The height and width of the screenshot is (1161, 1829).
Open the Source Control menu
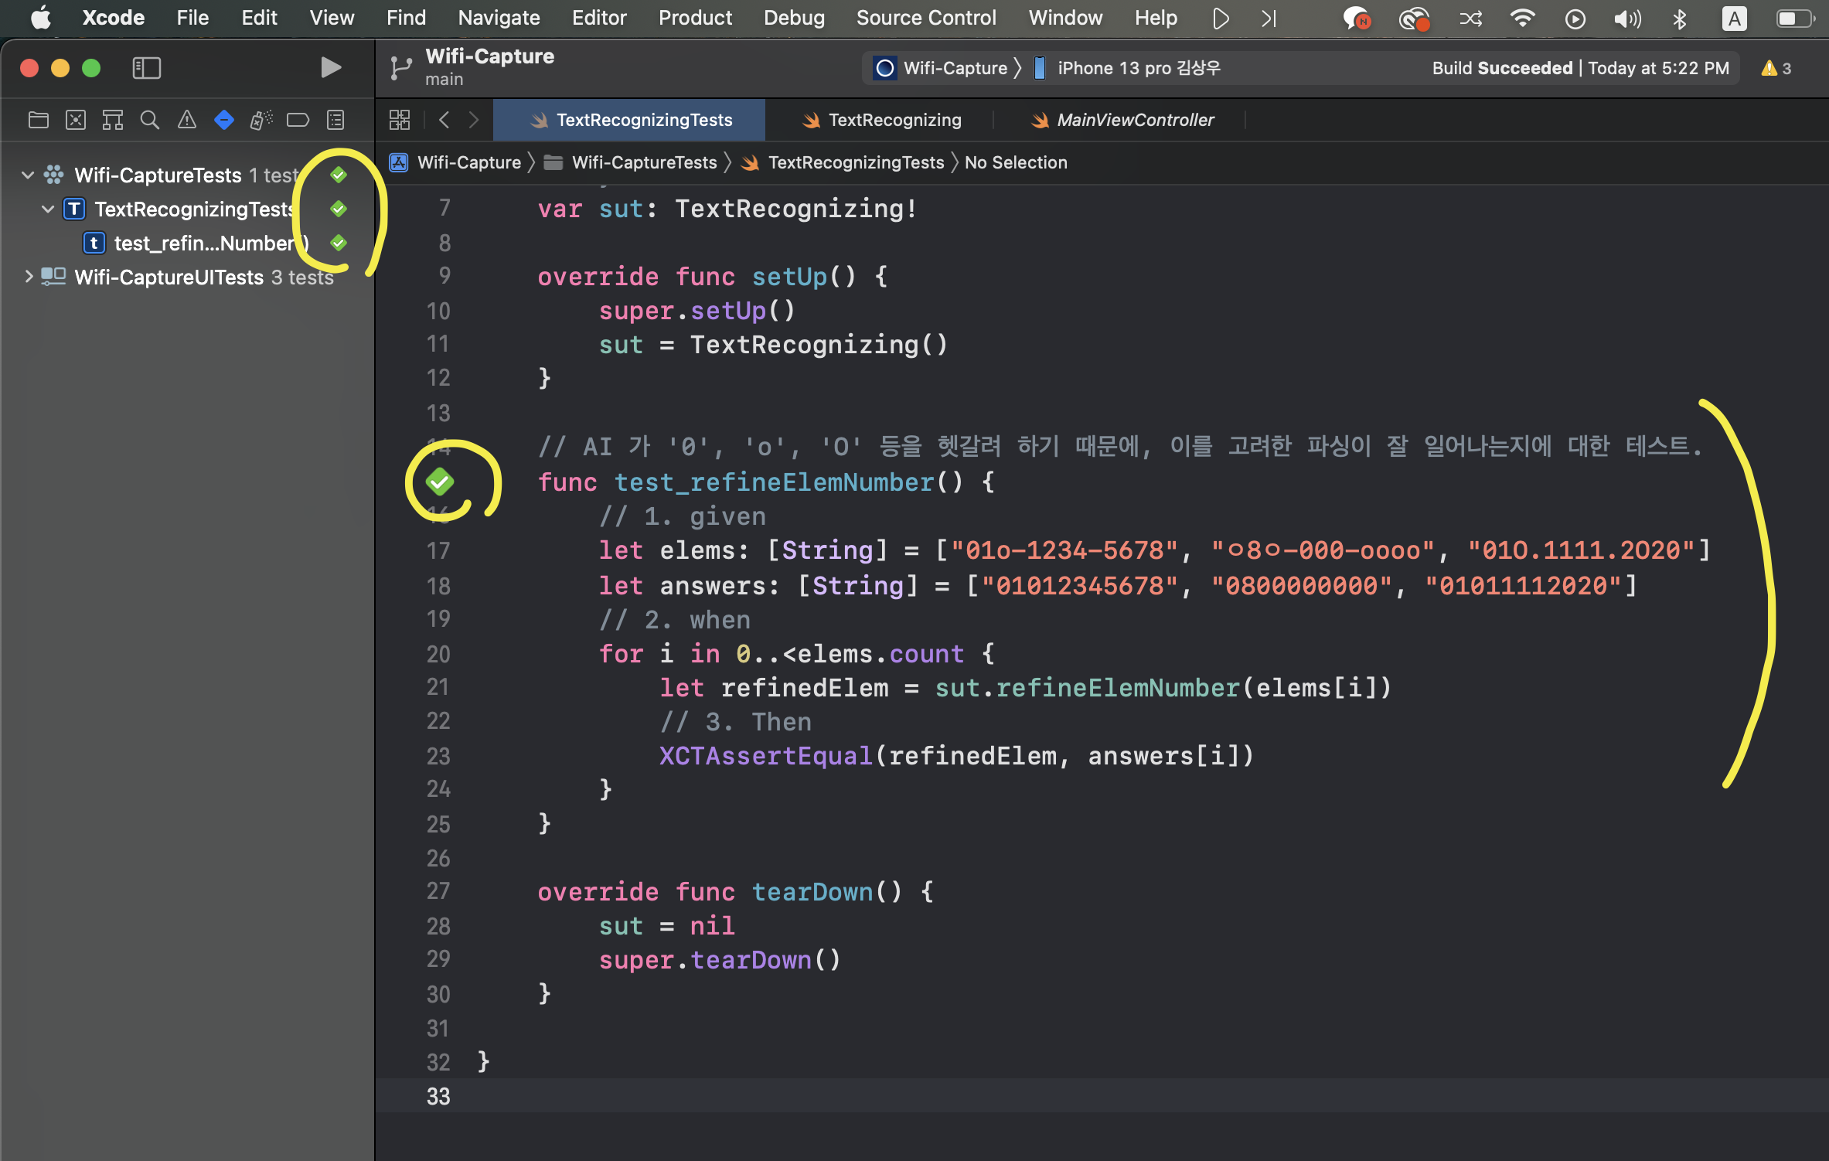click(926, 18)
